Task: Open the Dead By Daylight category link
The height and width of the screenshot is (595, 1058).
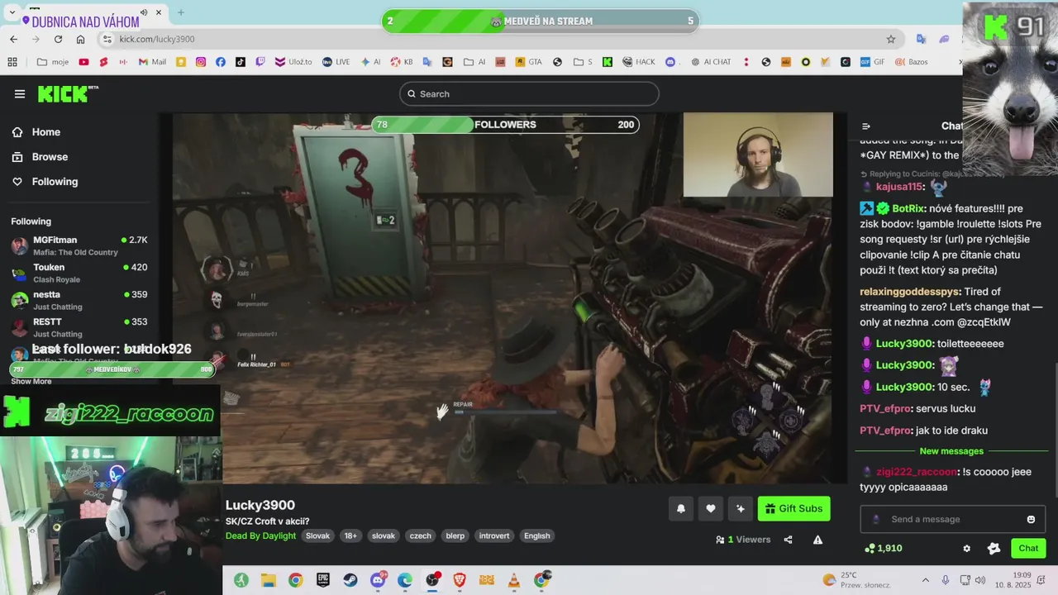Action: (260, 535)
